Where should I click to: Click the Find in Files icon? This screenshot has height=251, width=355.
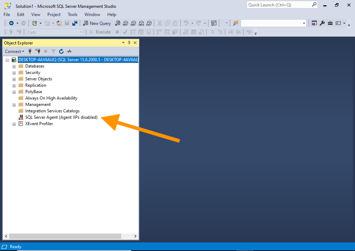coord(235,23)
